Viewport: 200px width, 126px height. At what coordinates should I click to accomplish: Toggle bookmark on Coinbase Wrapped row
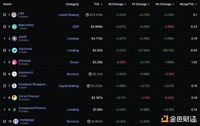pyautogui.click(x=5, y=86)
